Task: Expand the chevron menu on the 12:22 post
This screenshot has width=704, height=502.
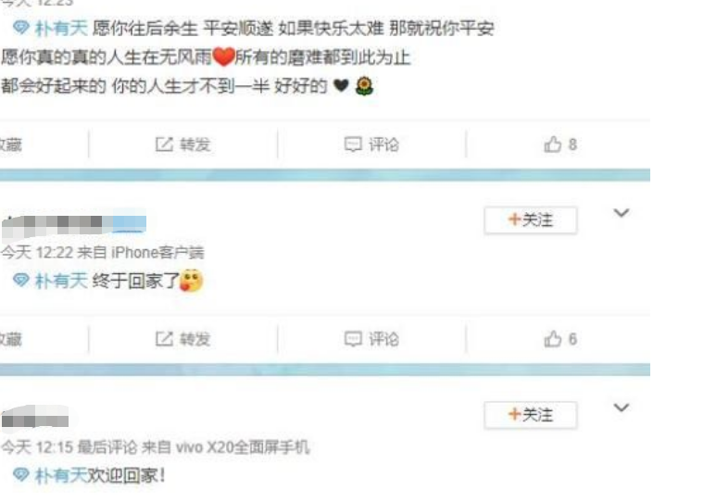Action: pos(622,213)
